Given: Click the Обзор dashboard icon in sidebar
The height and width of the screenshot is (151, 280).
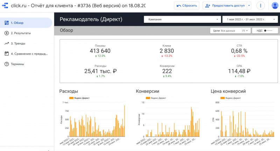Looking at the screenshot, I should (x=6, y=23).
